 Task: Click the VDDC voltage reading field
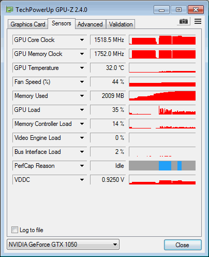pos(108,180)
